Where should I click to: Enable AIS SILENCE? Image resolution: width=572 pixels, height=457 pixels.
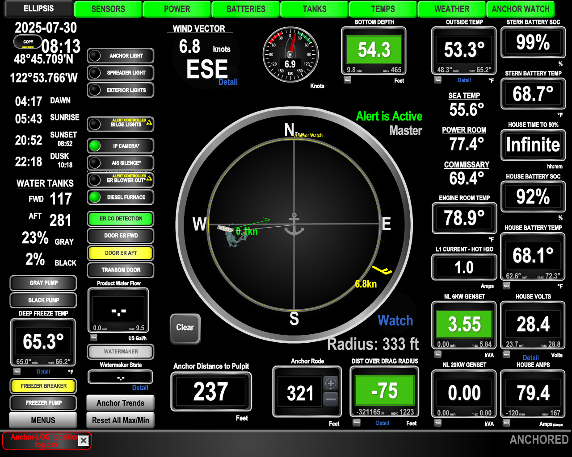121,163
